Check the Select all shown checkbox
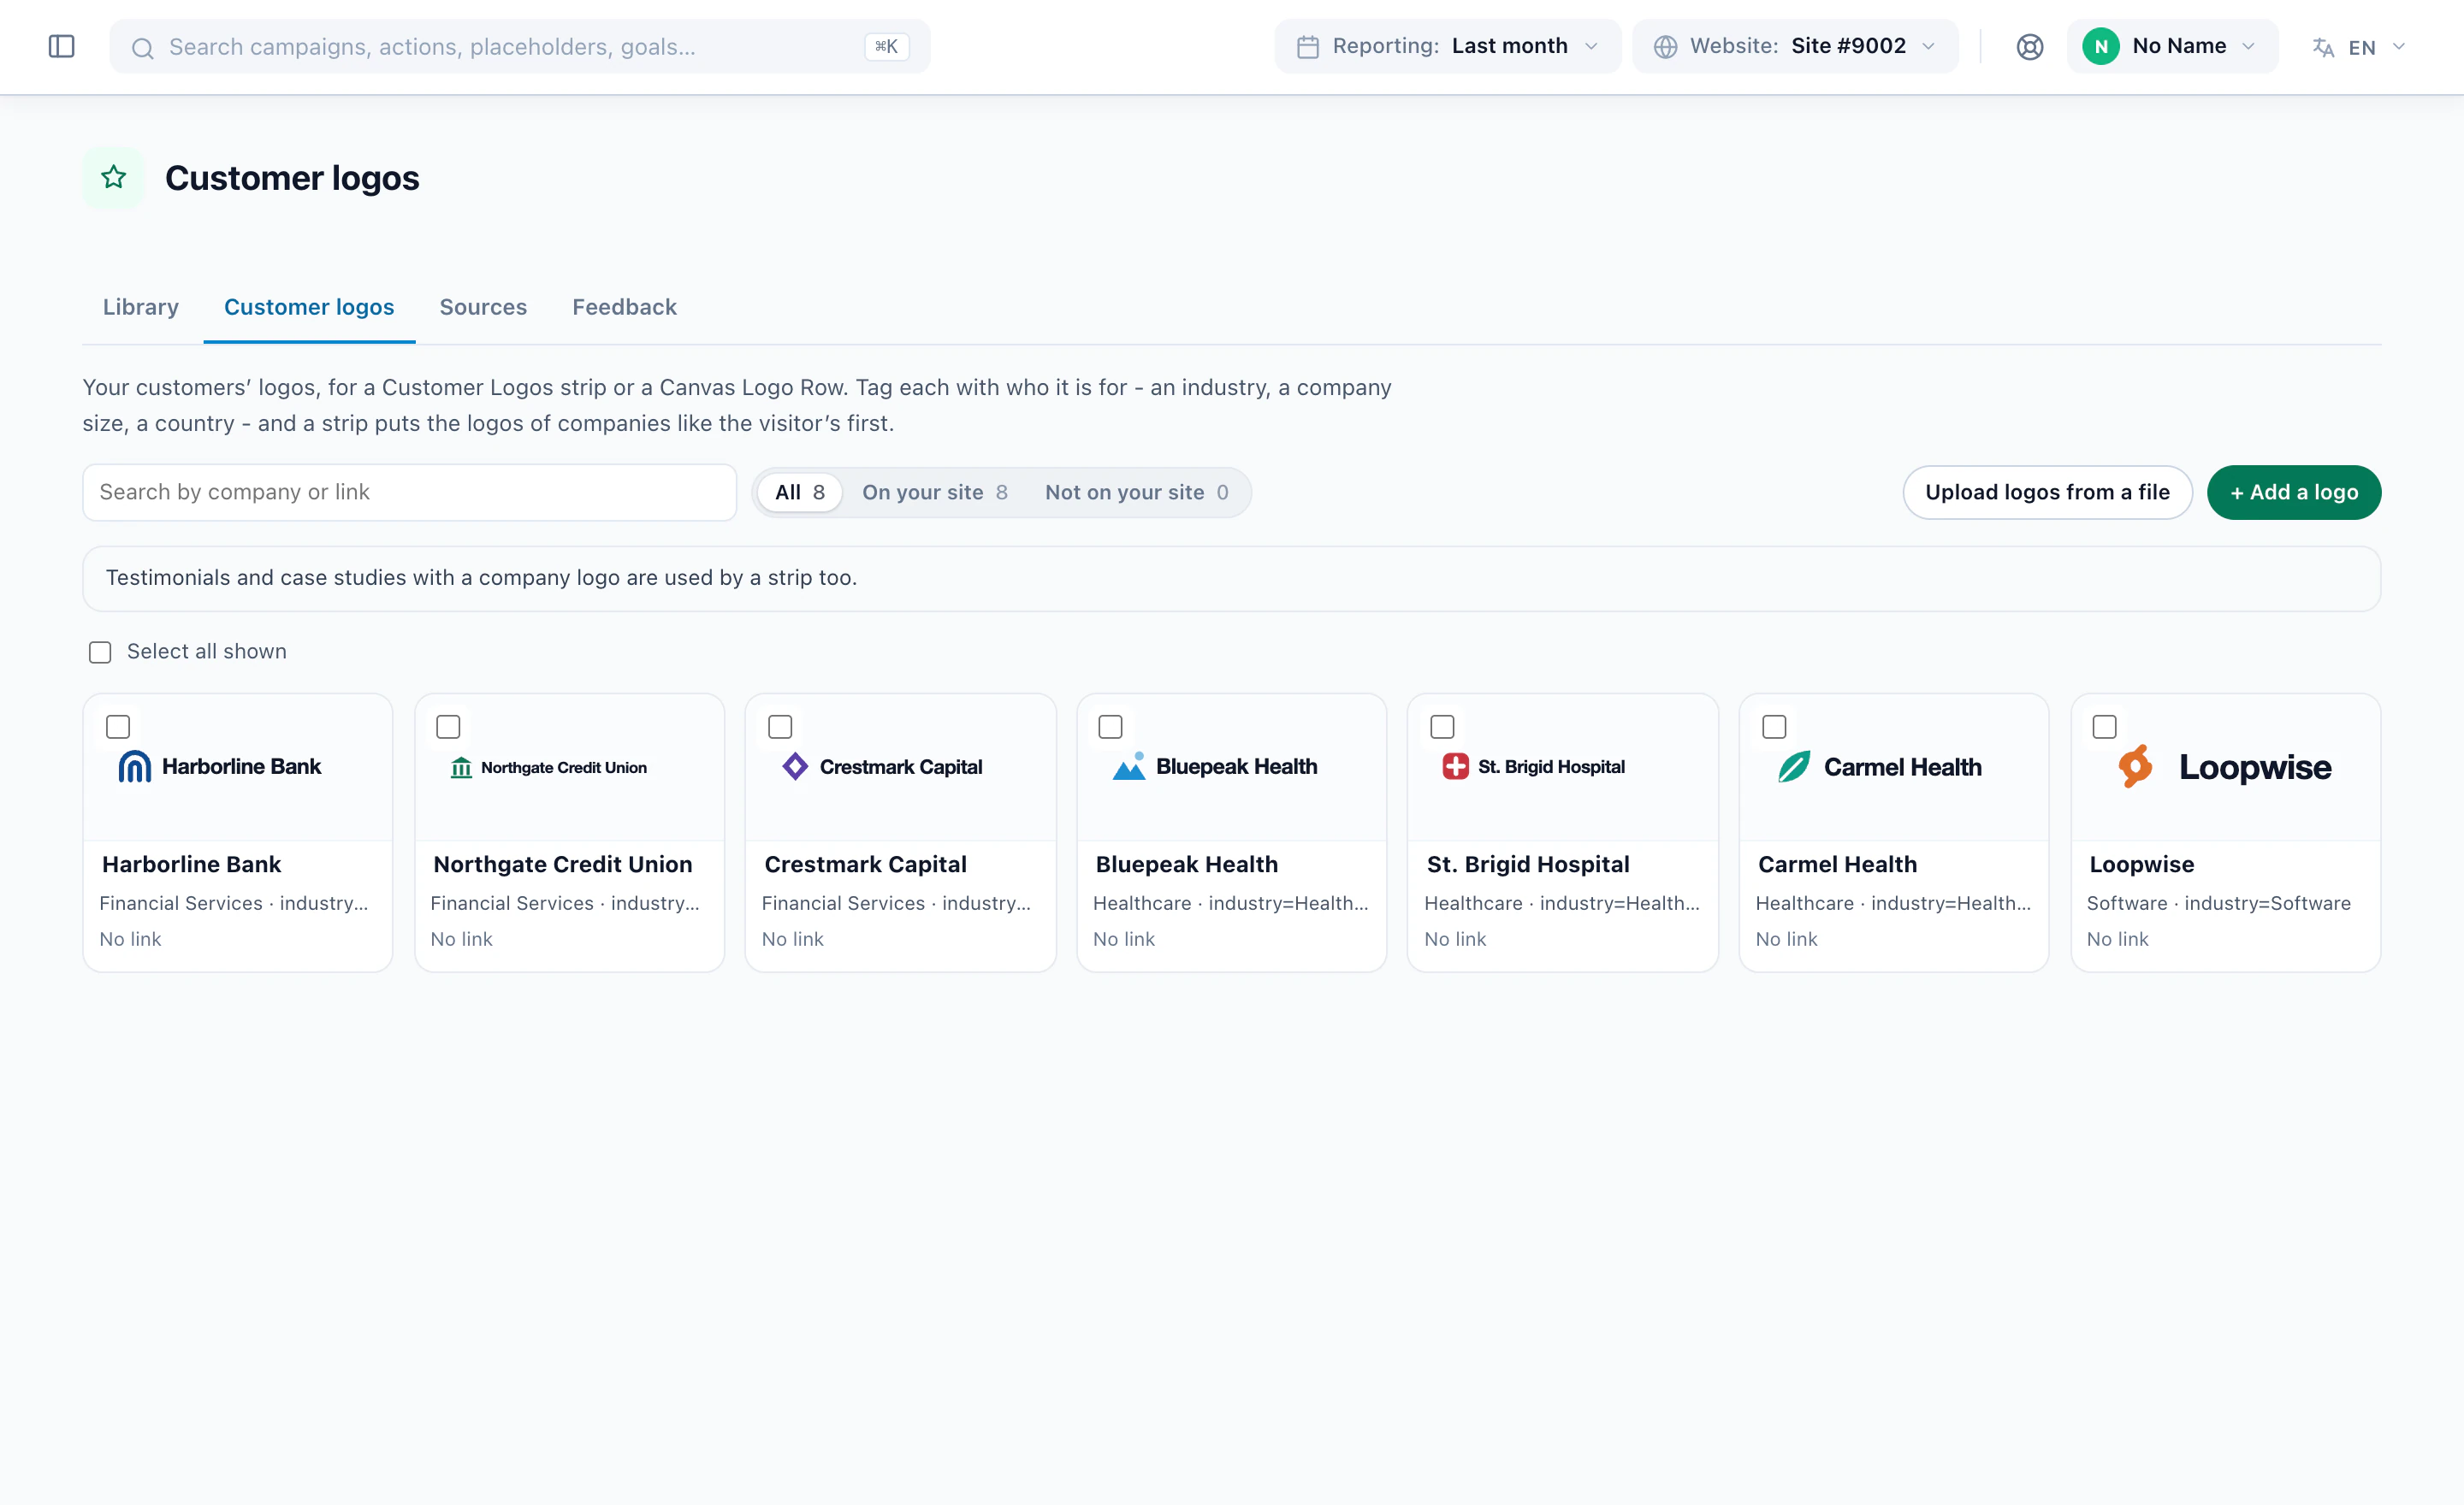 [100, 652]
